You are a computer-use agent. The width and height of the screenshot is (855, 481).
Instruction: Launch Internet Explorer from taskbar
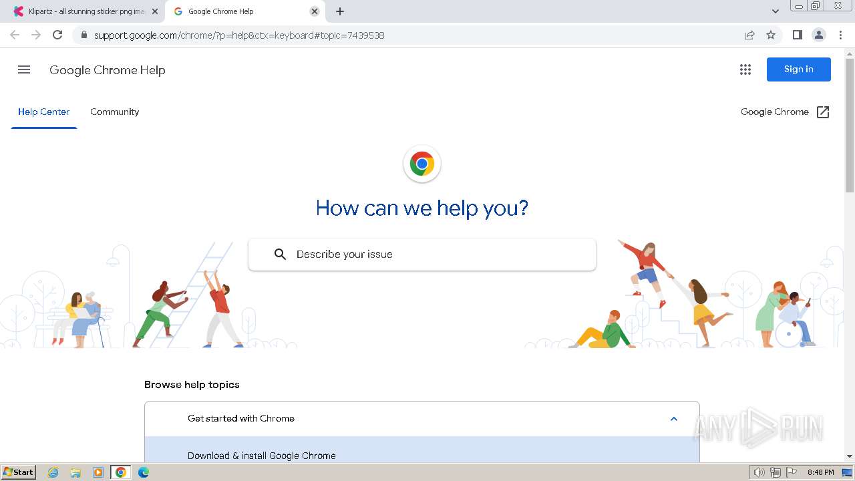(x=53, y=472)
